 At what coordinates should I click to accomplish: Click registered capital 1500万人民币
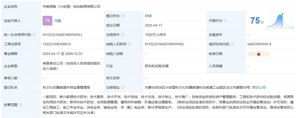pyautogui.click(x=155, y=35)
